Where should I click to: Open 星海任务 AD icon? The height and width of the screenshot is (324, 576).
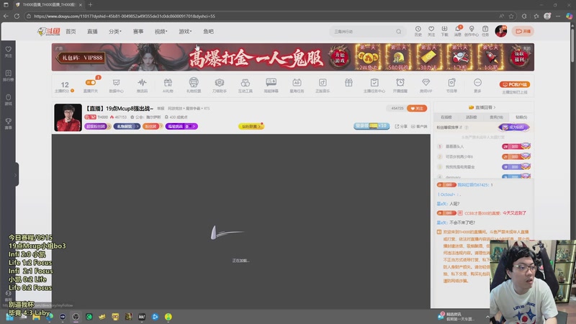[x=297, y=86]
